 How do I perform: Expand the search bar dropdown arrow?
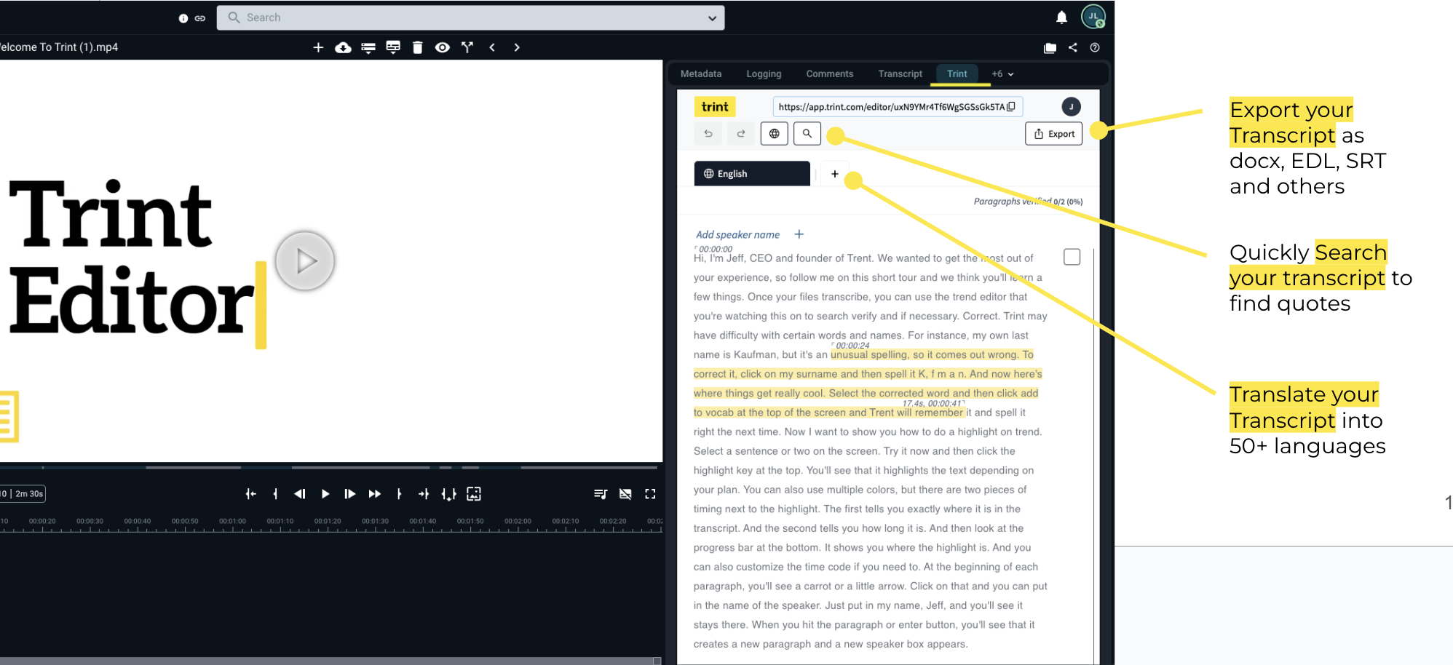coord(712,18)
